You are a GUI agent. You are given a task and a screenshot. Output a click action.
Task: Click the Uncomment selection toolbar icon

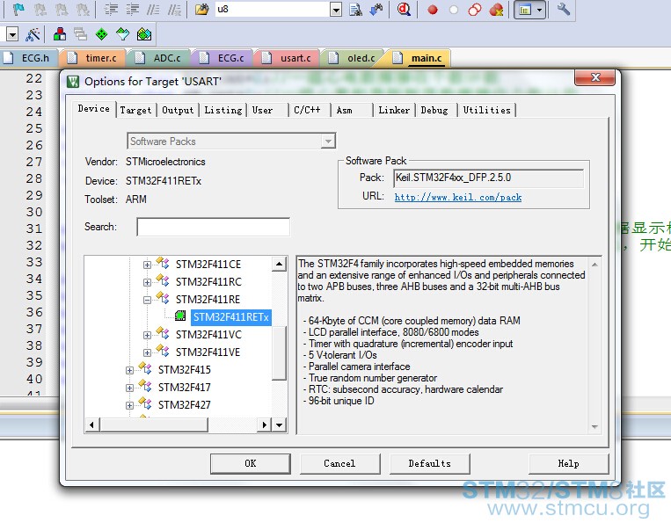tap(174, 9)
